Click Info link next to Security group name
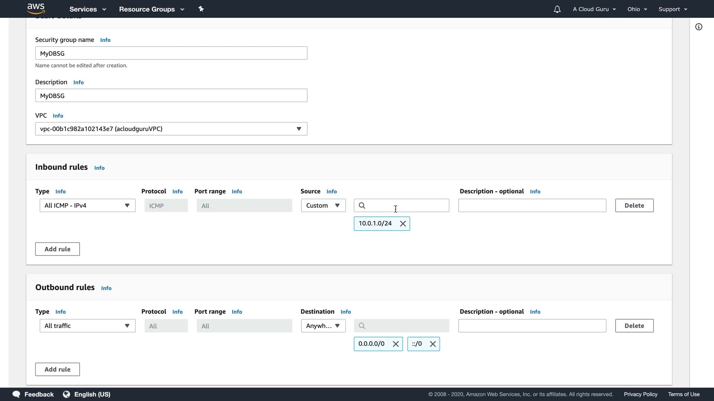714x401 pixels. pyautogui.click(x=105, y=40)
